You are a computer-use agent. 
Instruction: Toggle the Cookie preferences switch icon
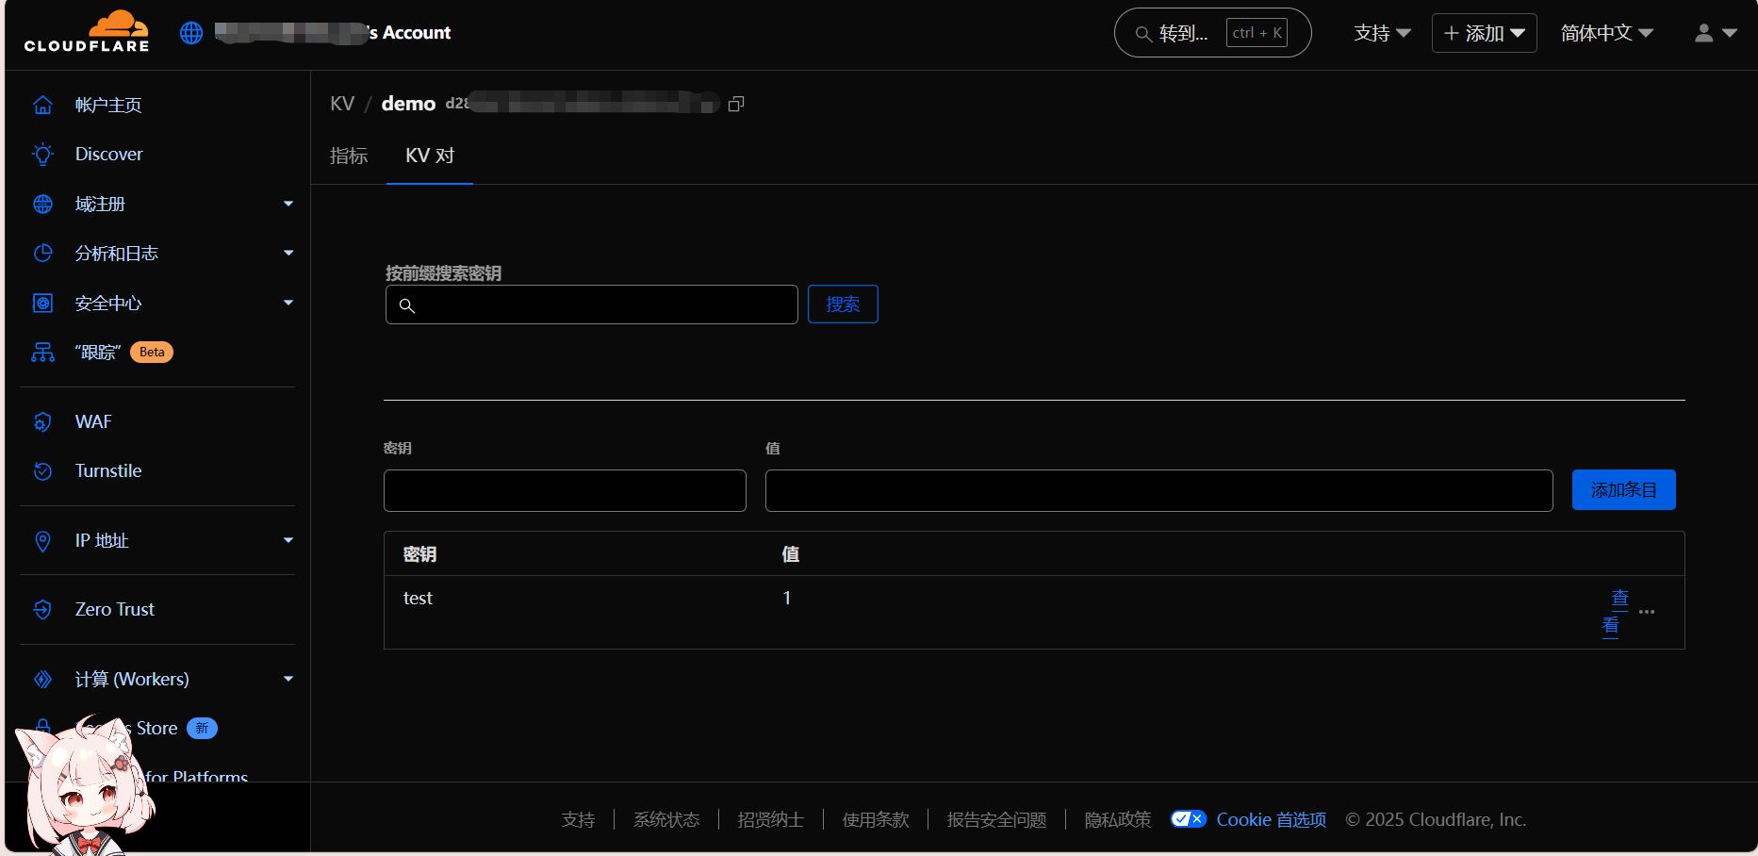(1188, 819)
